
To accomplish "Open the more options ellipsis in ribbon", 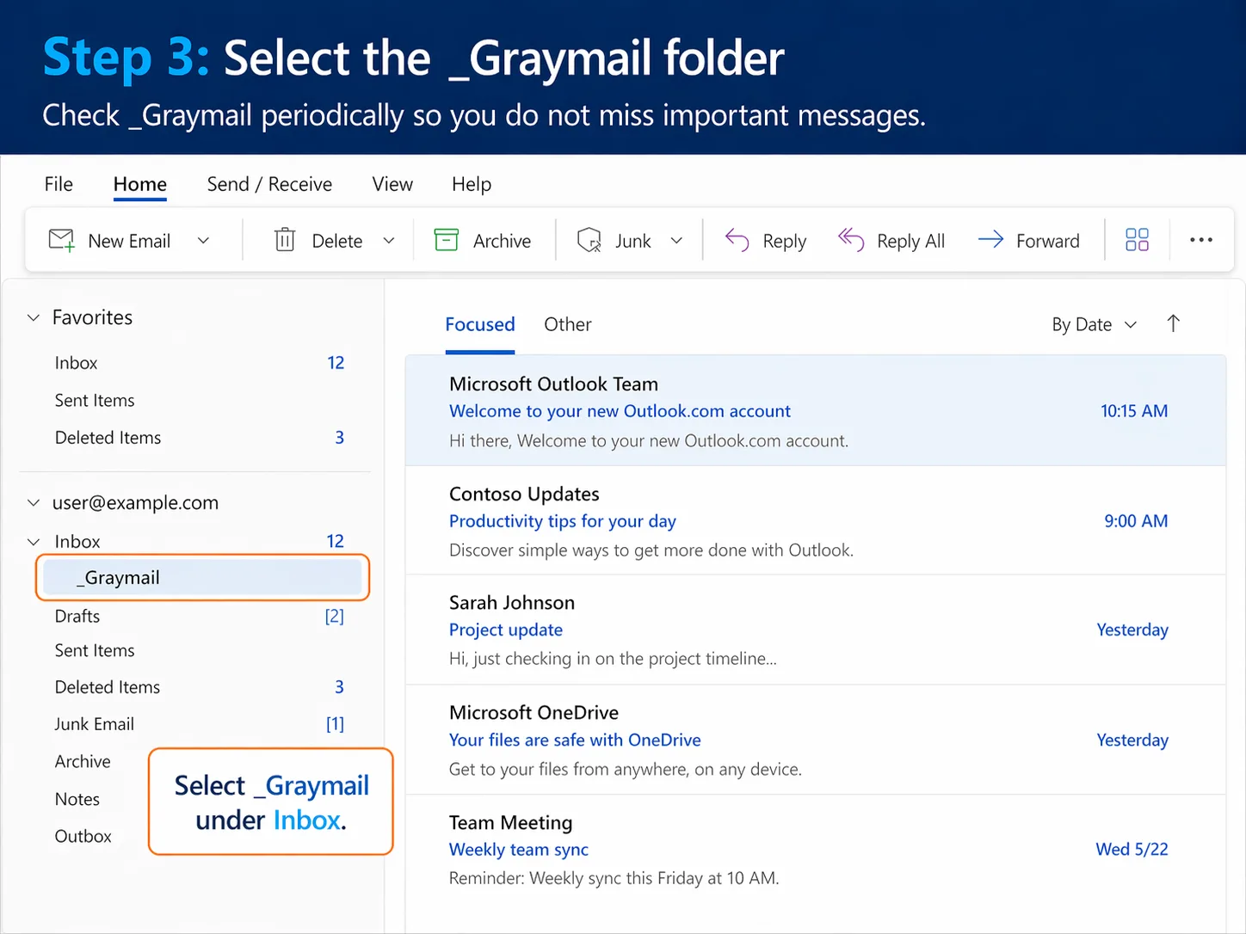I will pyautogui.click(x=1201, y=240).
